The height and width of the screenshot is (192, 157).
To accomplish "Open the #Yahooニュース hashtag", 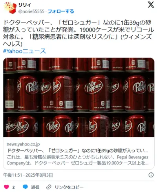I will (x=24, y=51).
